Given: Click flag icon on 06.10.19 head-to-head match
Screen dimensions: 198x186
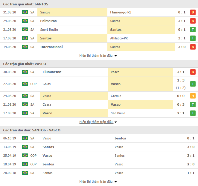Looking at the screenshot, I should 25,138.
